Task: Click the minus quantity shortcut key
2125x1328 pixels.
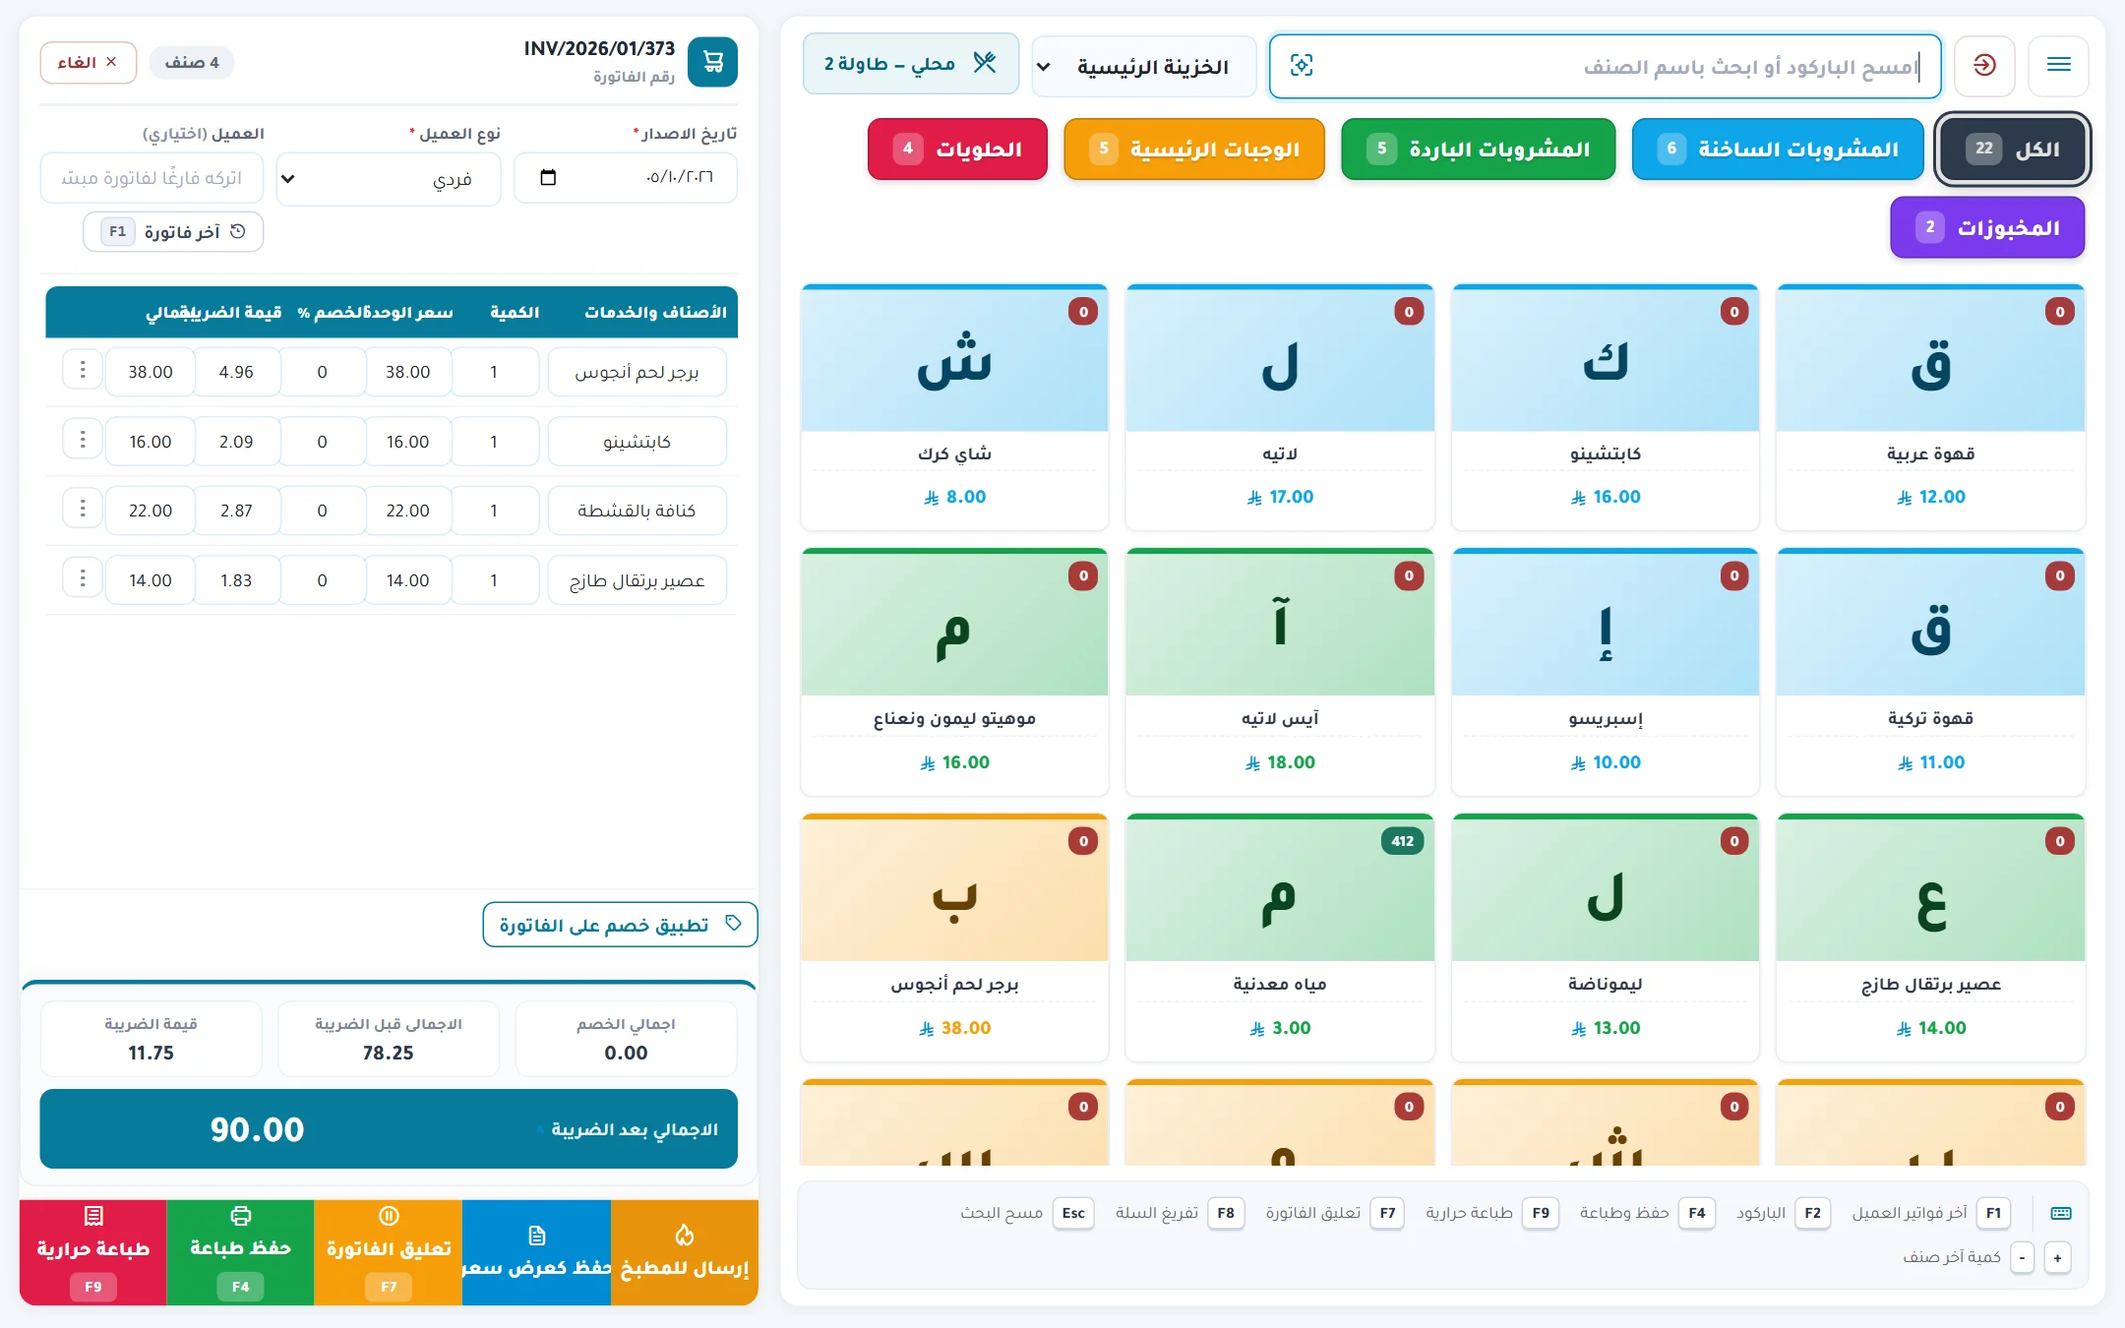Action: [2022, 1257]
